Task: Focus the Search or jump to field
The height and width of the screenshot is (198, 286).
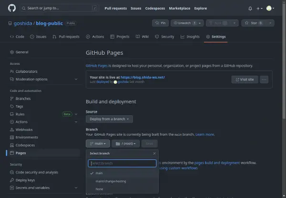Action: 60,8
